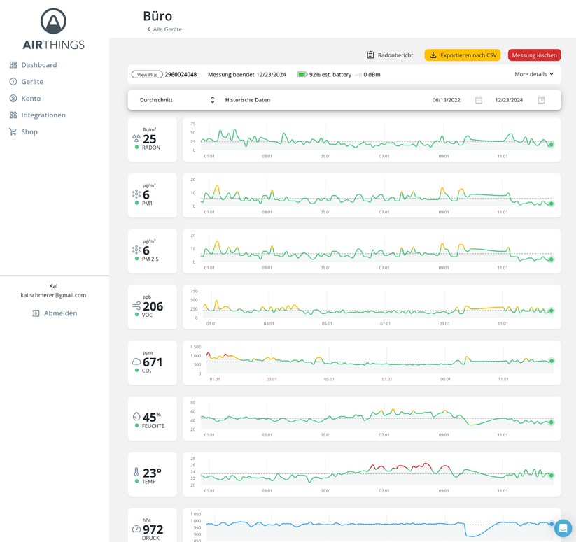Screen dimensions: 576x542
Task: Go back to Alle Geräte
Action: tap(164, 29)
